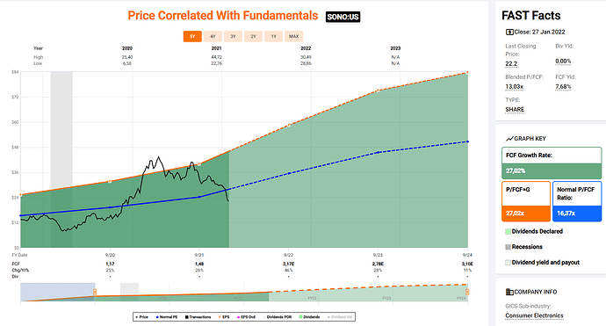Toggle Price series in chart legend

point(141,316)
